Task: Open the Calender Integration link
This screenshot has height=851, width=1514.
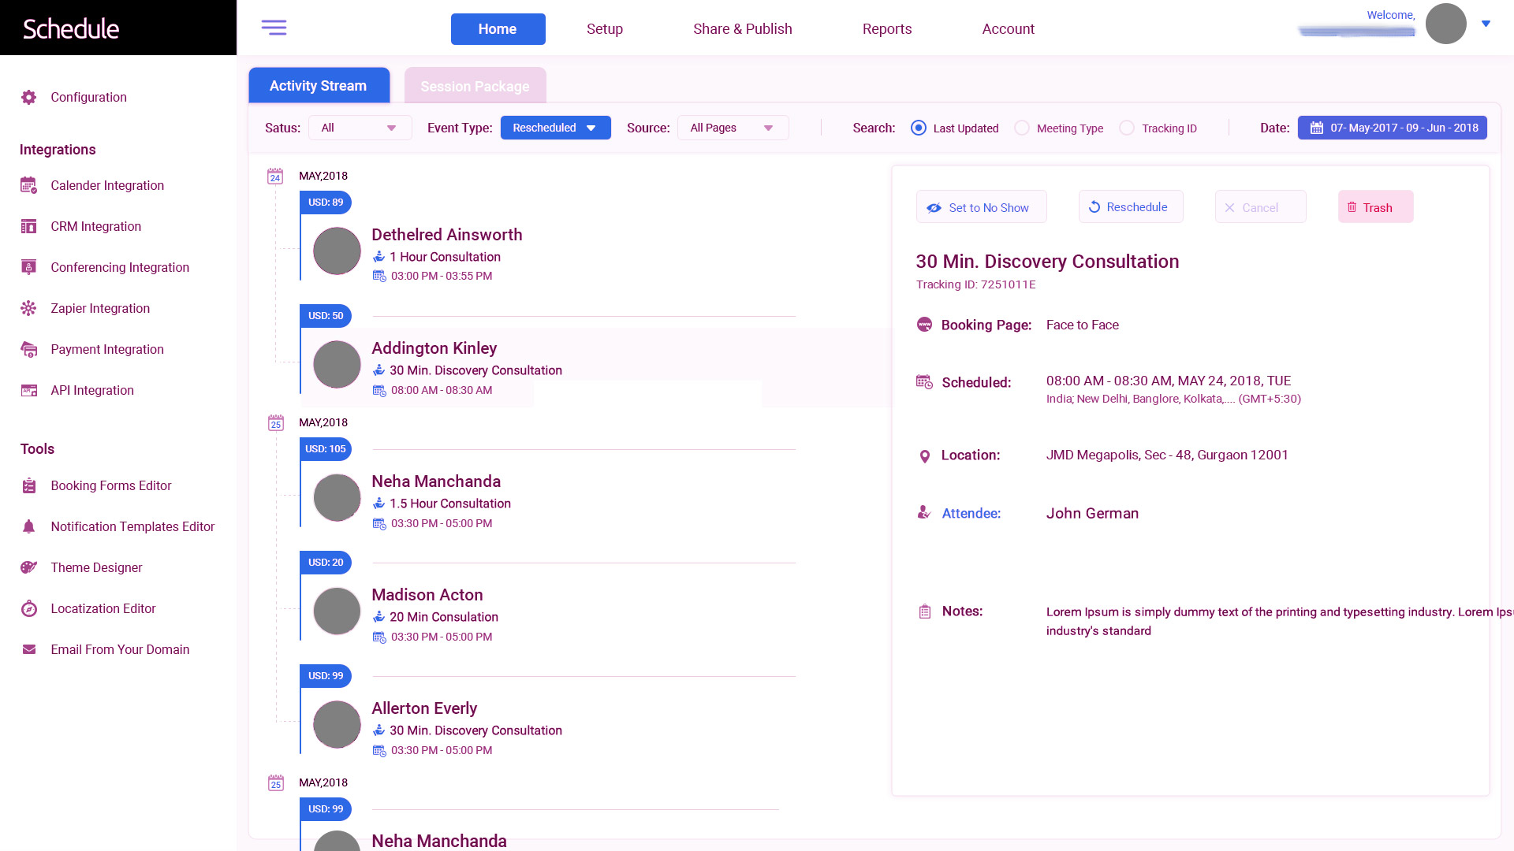Action: (x=107, y=185)
